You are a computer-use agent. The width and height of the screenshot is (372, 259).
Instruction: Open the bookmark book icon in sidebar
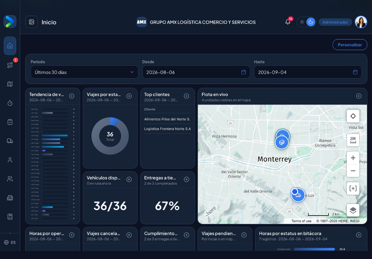[10, 217]
